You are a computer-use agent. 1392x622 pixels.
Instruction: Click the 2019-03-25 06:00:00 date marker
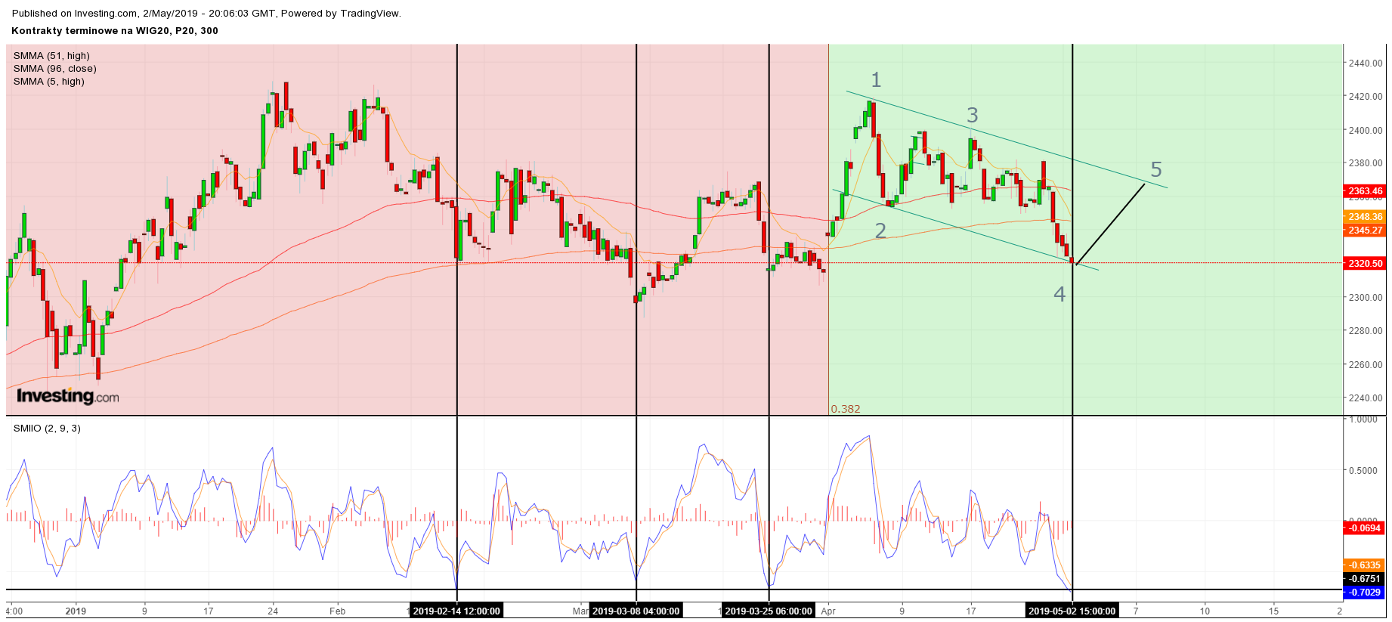769,611
